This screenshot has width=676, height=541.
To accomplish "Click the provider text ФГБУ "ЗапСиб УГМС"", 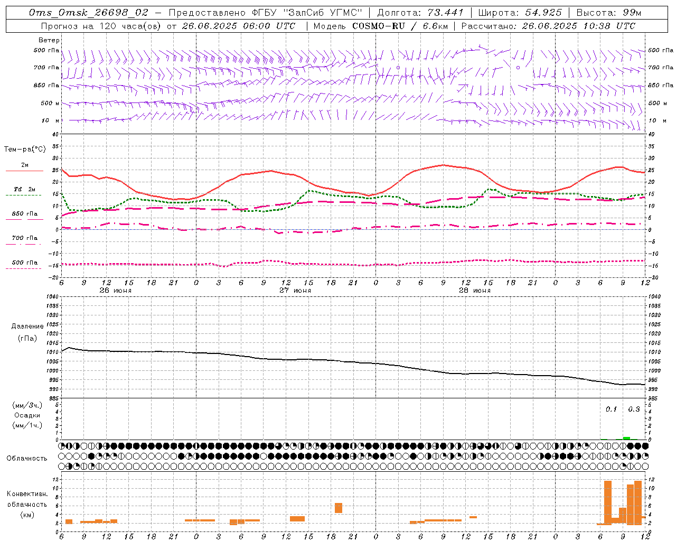I will [306, 12].
